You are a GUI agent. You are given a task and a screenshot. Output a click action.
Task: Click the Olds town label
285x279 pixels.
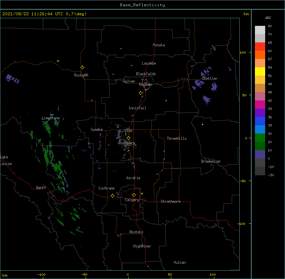pos(128,131)
